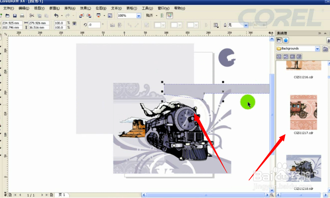The image size is (330, 198).
Task: Select the 页 1 page tab
Action: [x=62, y=195]
